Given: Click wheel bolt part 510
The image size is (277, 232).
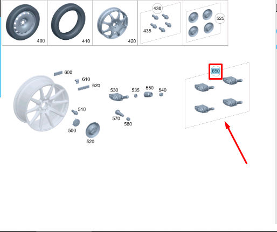Looking at the screenshot, I should tap(74, 112).
